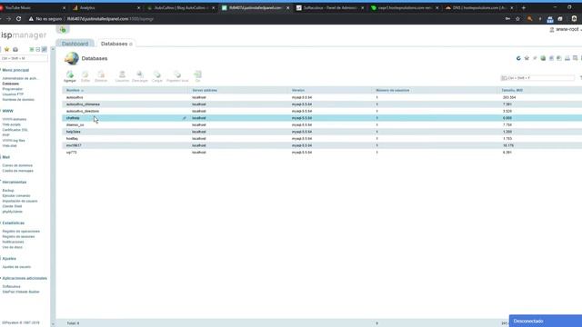Click the sidebar menu search field

(x=24, y=58)
